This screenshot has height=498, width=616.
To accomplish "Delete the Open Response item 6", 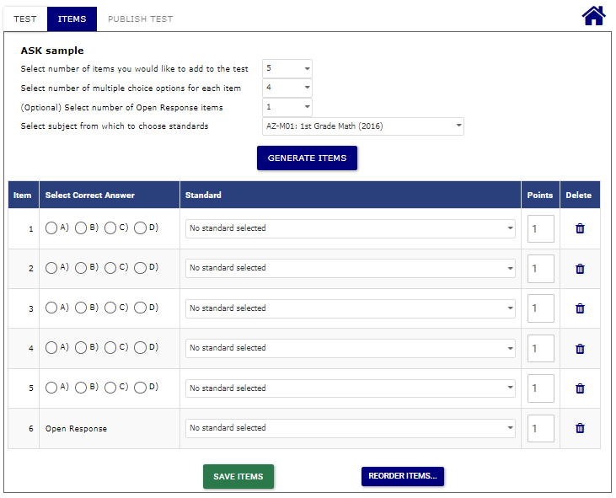I will point(580,428).
